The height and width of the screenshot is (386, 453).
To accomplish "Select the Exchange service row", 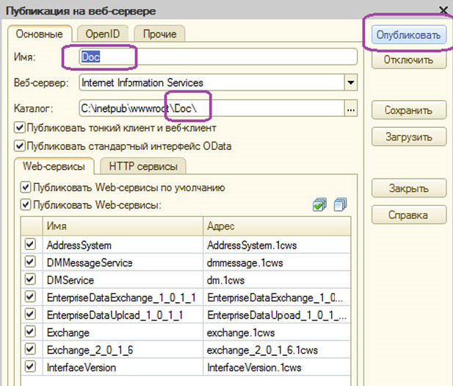I will pos(186,332).
